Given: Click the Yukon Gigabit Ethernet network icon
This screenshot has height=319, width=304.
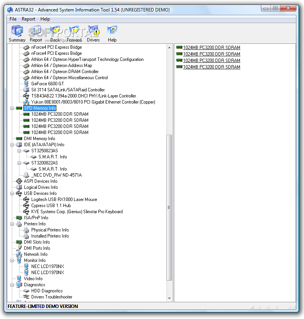Looking at the screenshot, I should click(x=26, y=102).
